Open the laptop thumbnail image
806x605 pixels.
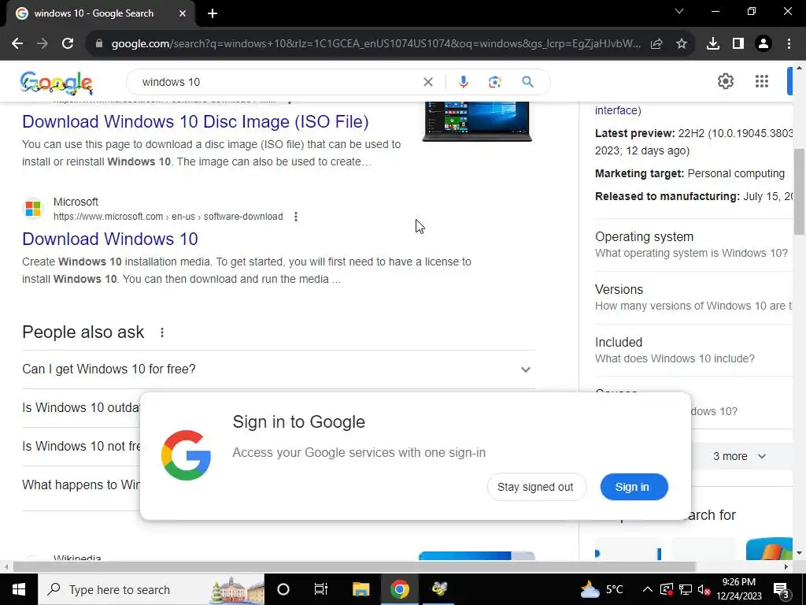[x=476, y=121]
